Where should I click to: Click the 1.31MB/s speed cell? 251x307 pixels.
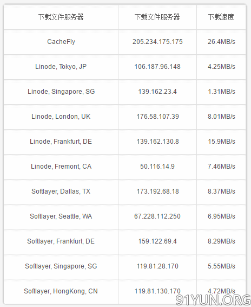221,92
